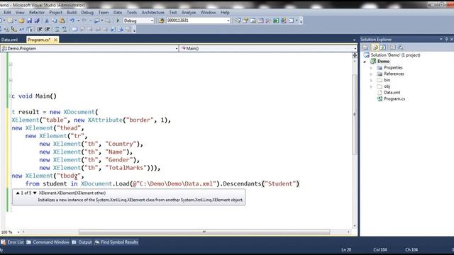Open the Command Window panel
The image size is (454, 255).
coord(48,242)
